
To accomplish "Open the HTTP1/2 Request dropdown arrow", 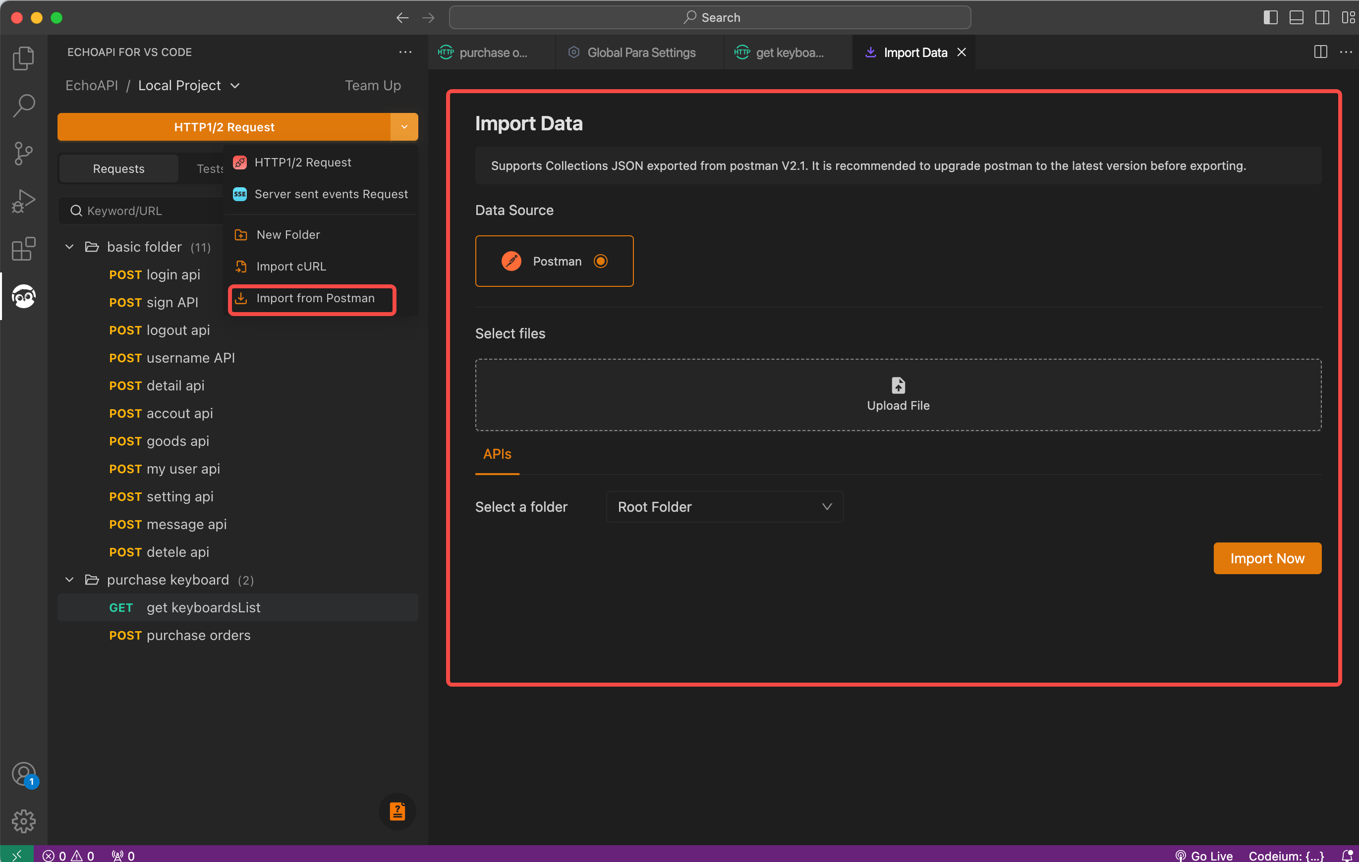I will click(x=404, y=127).
